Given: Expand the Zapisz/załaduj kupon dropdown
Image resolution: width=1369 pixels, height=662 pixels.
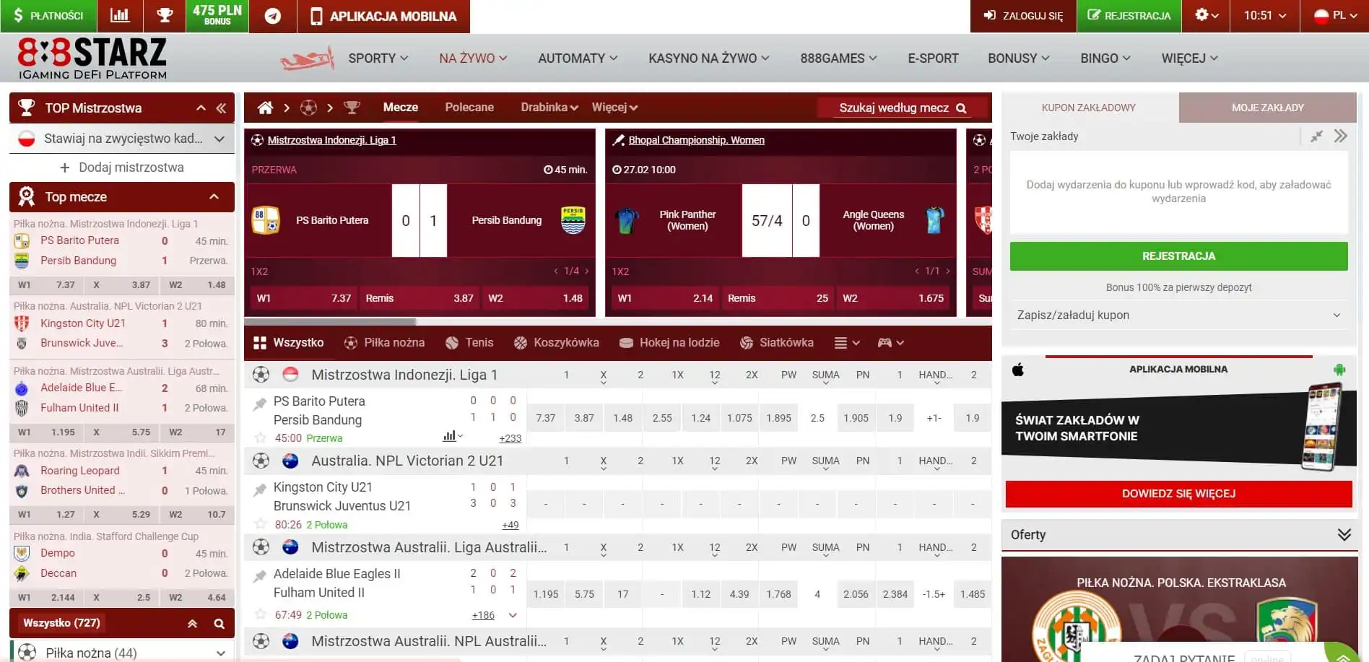Looking at the screenshot, I should click(1178, 315).
